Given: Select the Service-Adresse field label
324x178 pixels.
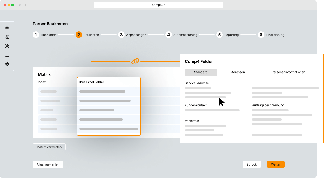Looking at the screenshot, I should click(197, 83).
